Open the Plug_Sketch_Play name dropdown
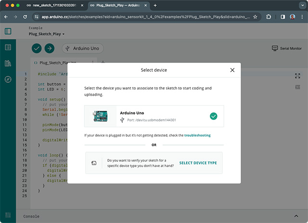Screen dimensions: 308x223 (47, 34)
